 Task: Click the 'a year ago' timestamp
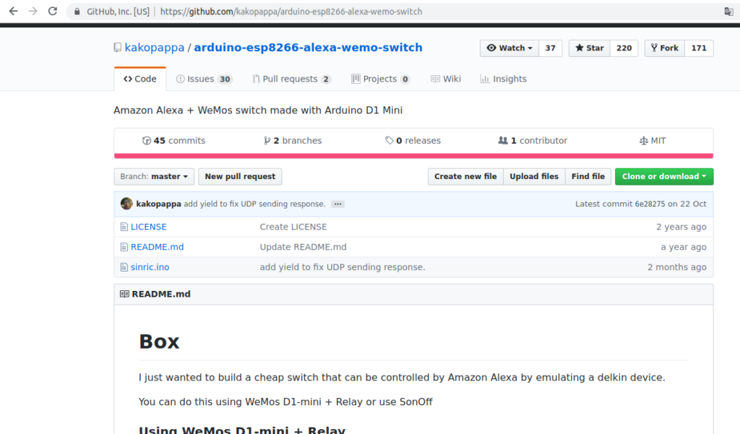pyautogui.click(x=684, y=247)
